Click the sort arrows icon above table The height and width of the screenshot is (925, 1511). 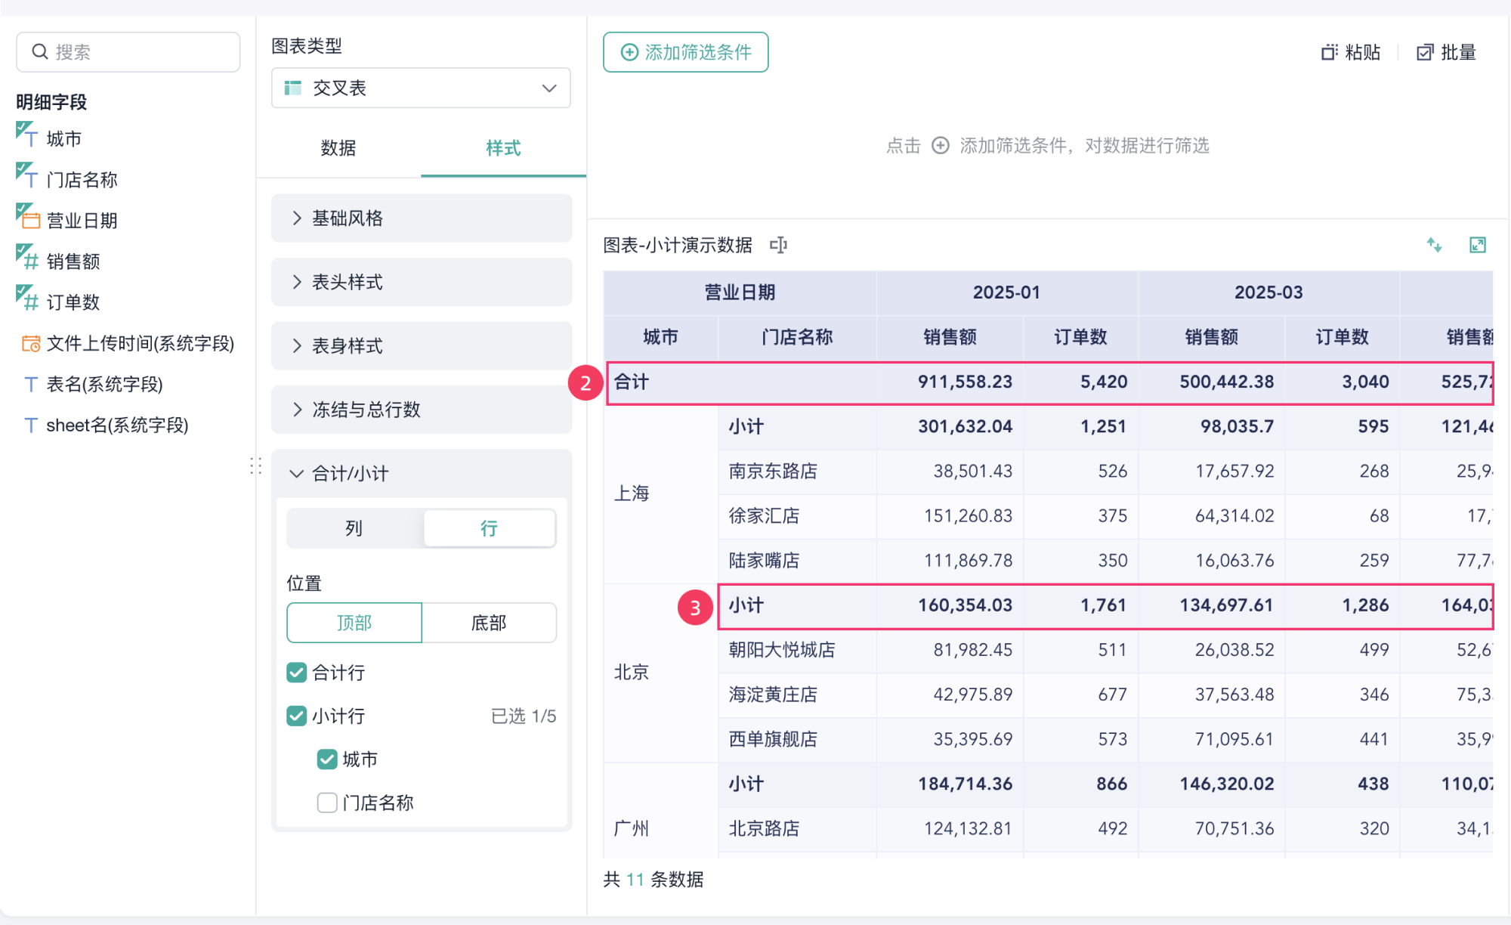(1434, 245)
